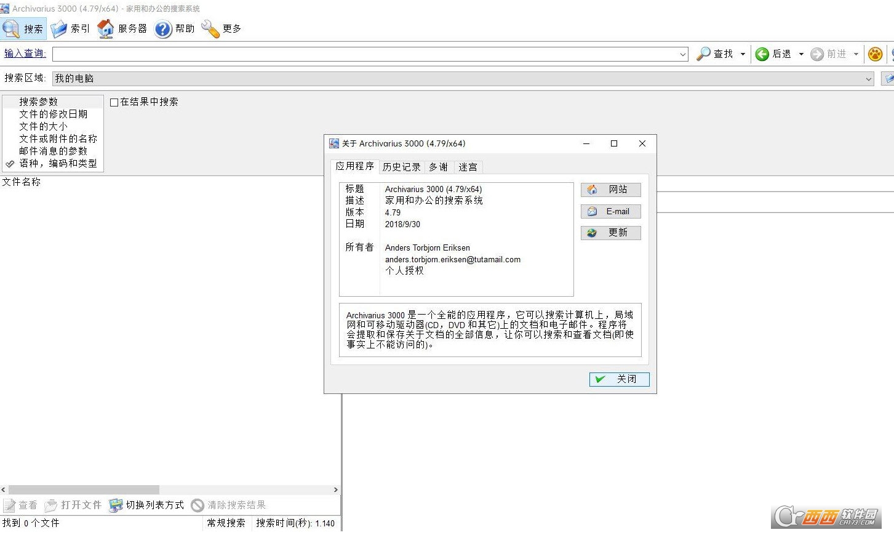894x535 pixels.
Task: Click the horizontal scrollbar left arrow
Action: click(x=4, y=490)
